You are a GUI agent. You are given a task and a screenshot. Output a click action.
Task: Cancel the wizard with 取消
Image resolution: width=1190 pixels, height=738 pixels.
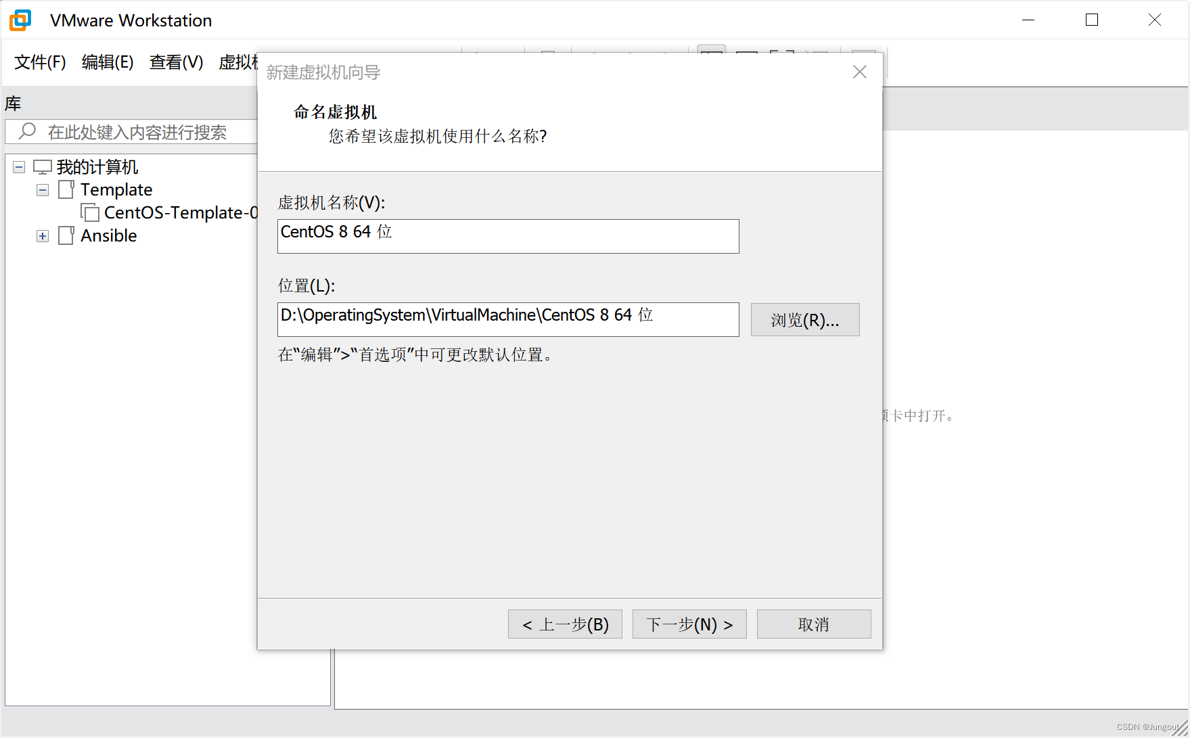click(x=814, y=624)
